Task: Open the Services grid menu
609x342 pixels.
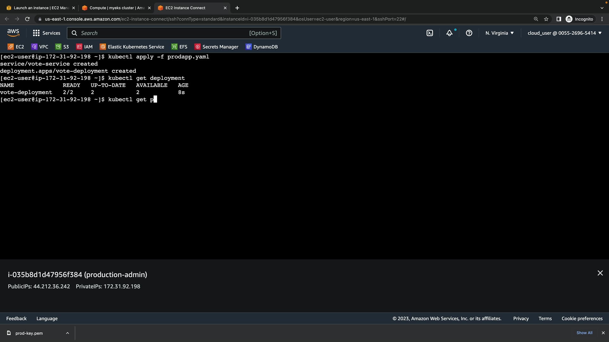Action: point(46,33)
